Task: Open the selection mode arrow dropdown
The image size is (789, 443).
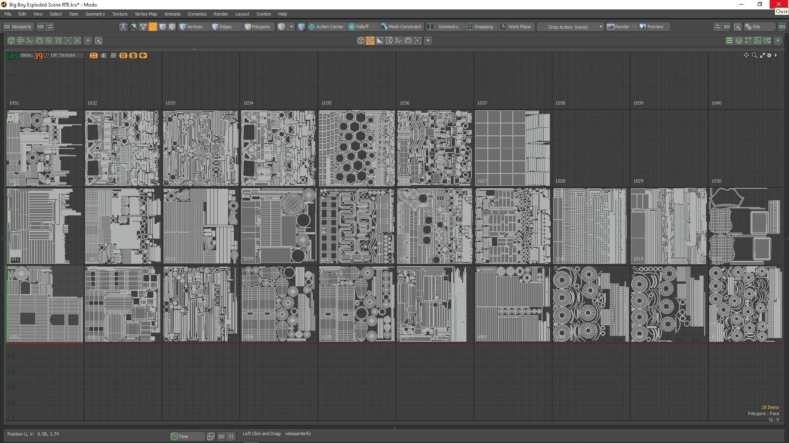Action: click(x=291, y=27)
